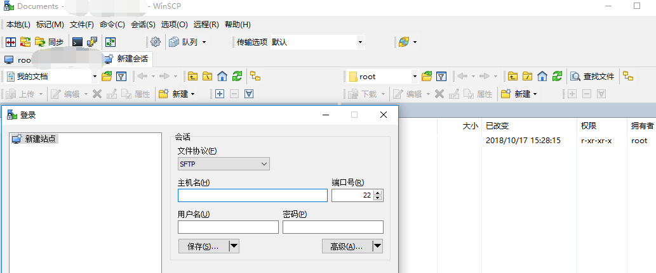Expand the 队列 queue dropdown arrow
The image size is (656, 273).
pos(204,42)
